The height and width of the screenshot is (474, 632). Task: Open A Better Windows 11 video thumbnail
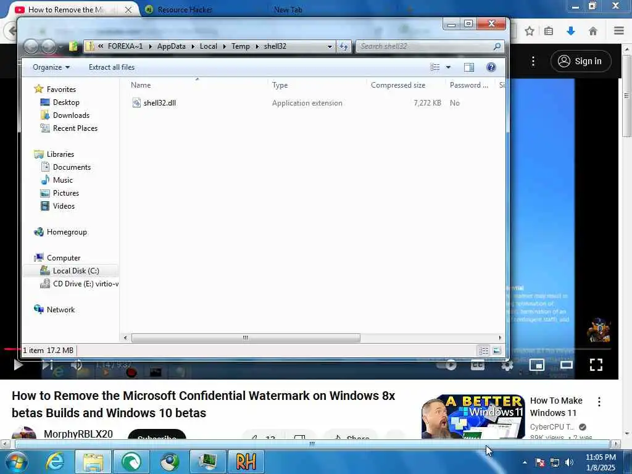473,417
